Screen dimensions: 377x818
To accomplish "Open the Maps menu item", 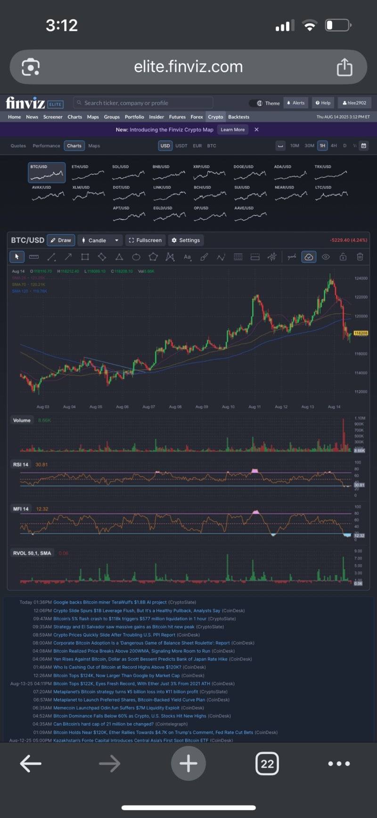I will coord(93,117).
